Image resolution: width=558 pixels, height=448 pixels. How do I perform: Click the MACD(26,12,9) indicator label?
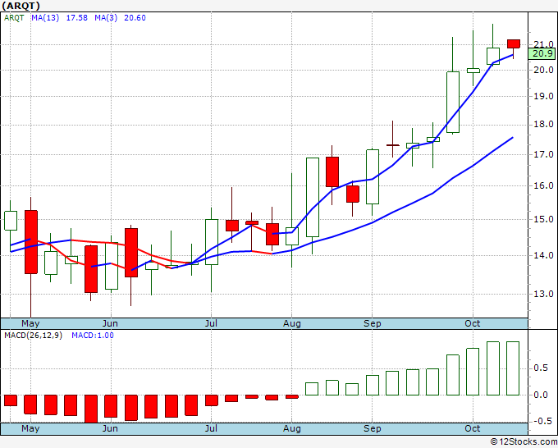[x=33, y=336]
